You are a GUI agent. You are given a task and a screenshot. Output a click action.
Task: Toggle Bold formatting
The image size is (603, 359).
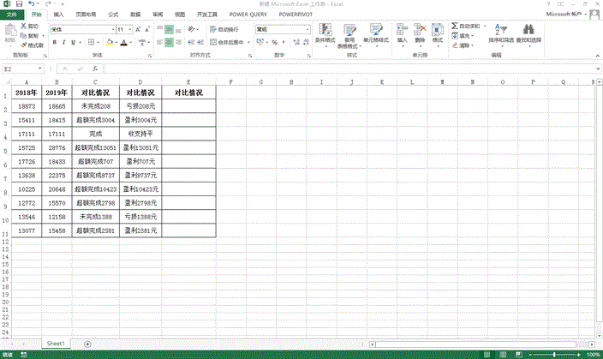click(53, 42)
